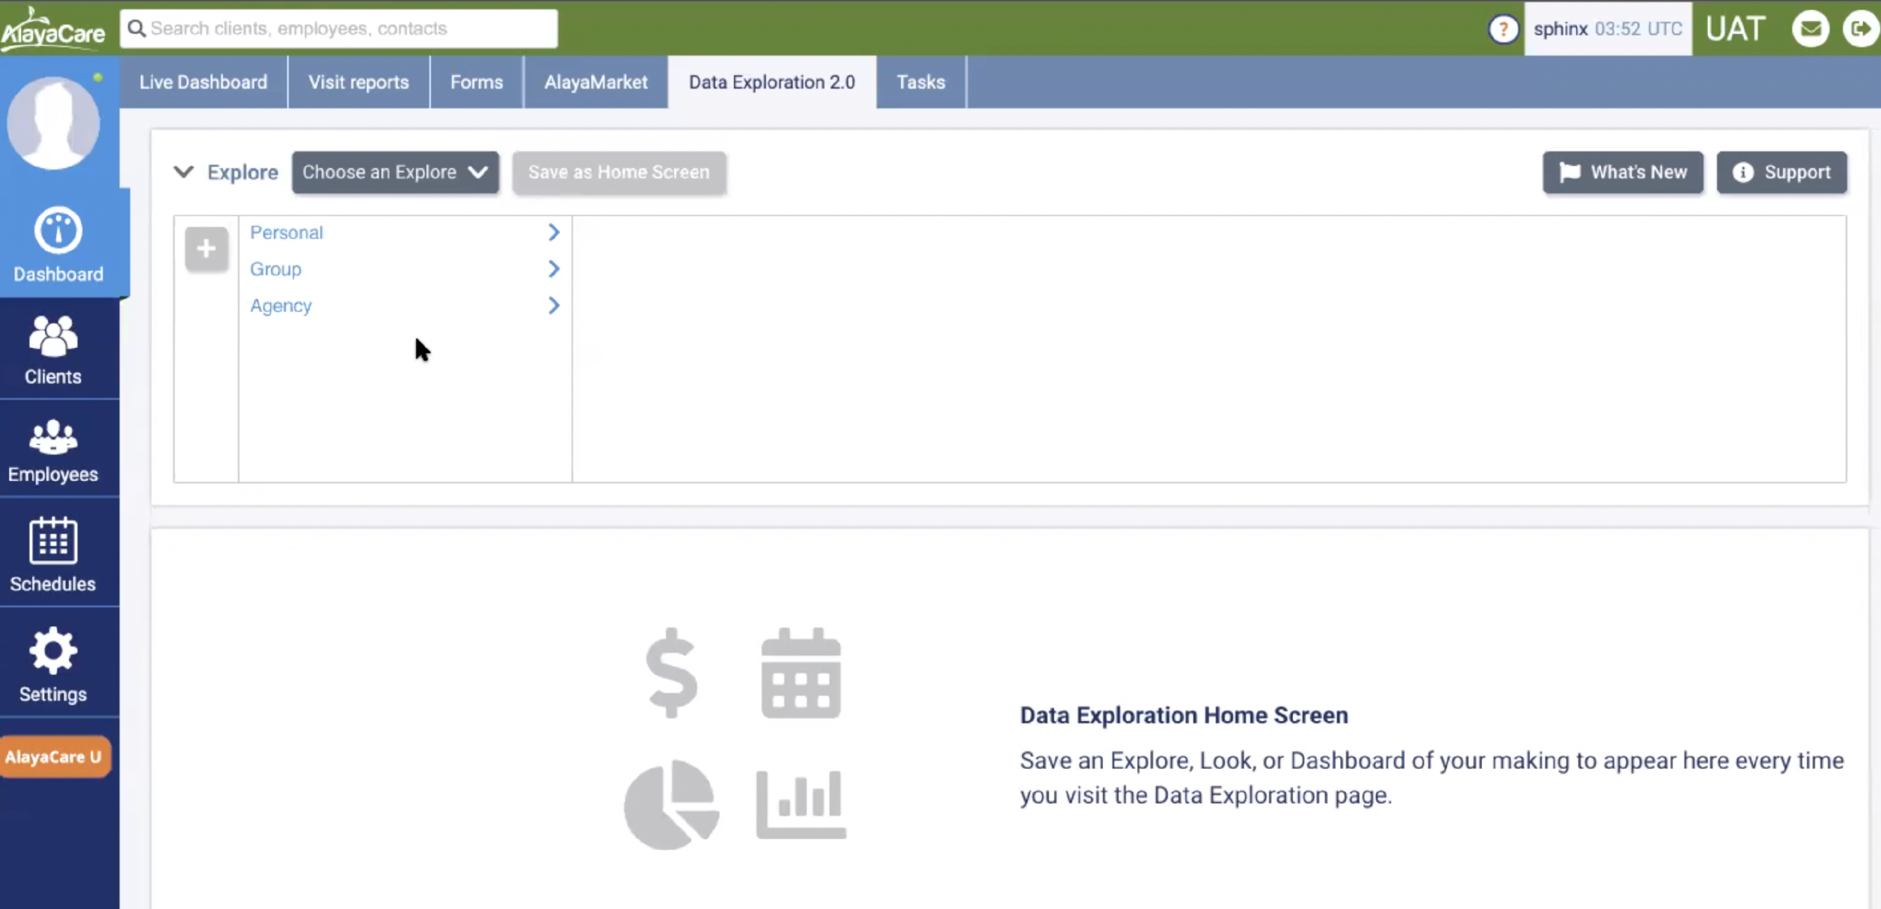Open the Tasks tab
The width and height of the screenshot is (1881, 909).
920,82
